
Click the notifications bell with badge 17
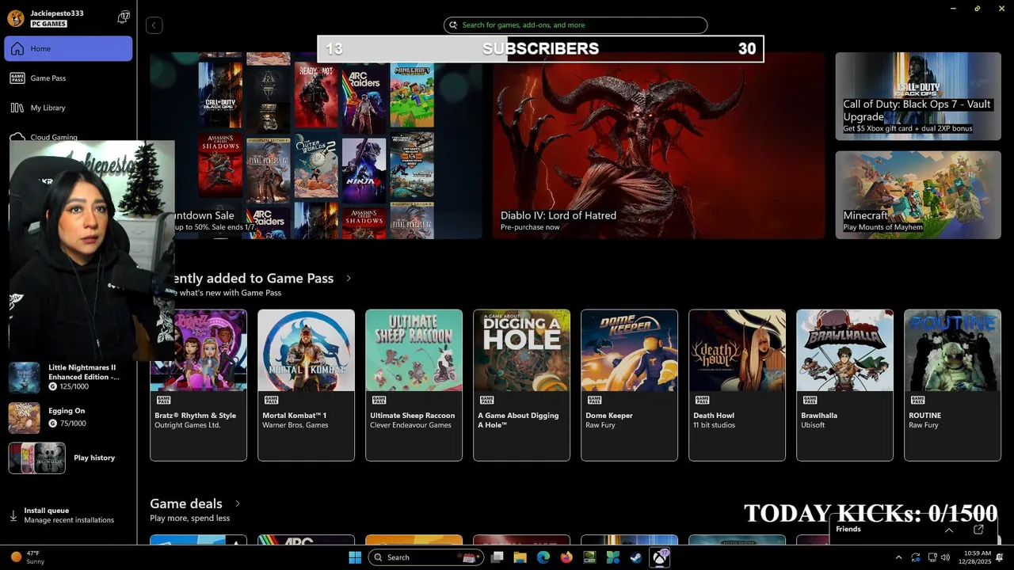click(x=124, y=17)
